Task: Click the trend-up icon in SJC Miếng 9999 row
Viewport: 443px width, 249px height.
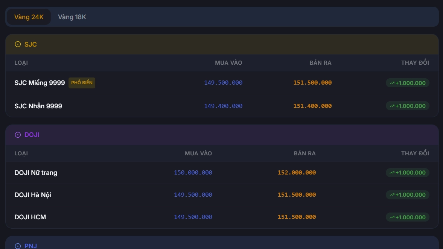Action: pos(392,83)
